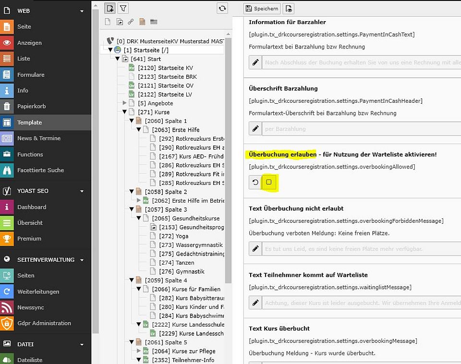The width and height of the screenshot is (461, 364).
Task: Open the Papierkorb module
Action: pyautogui.click(x=31, y=107)
